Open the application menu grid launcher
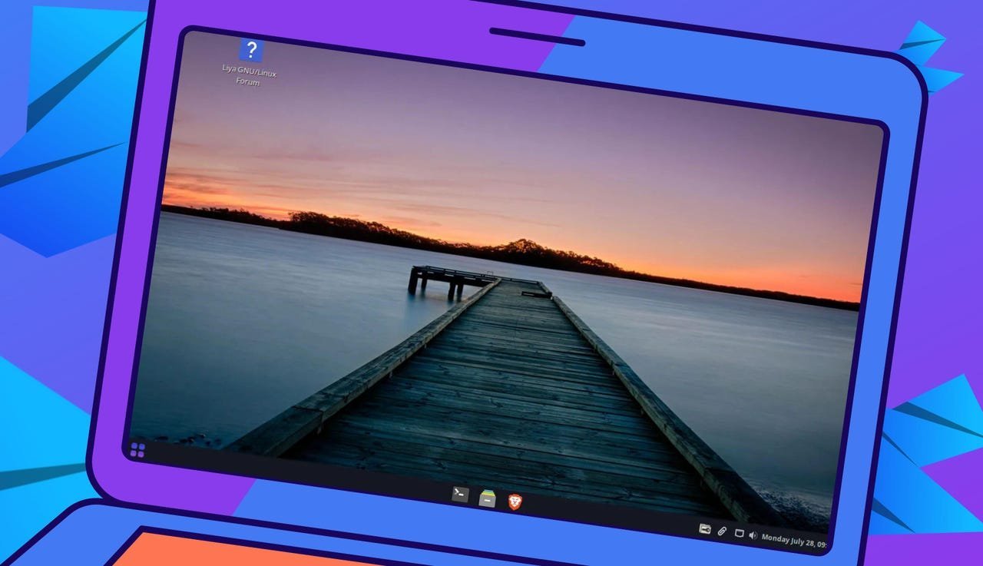 point(137,450)
